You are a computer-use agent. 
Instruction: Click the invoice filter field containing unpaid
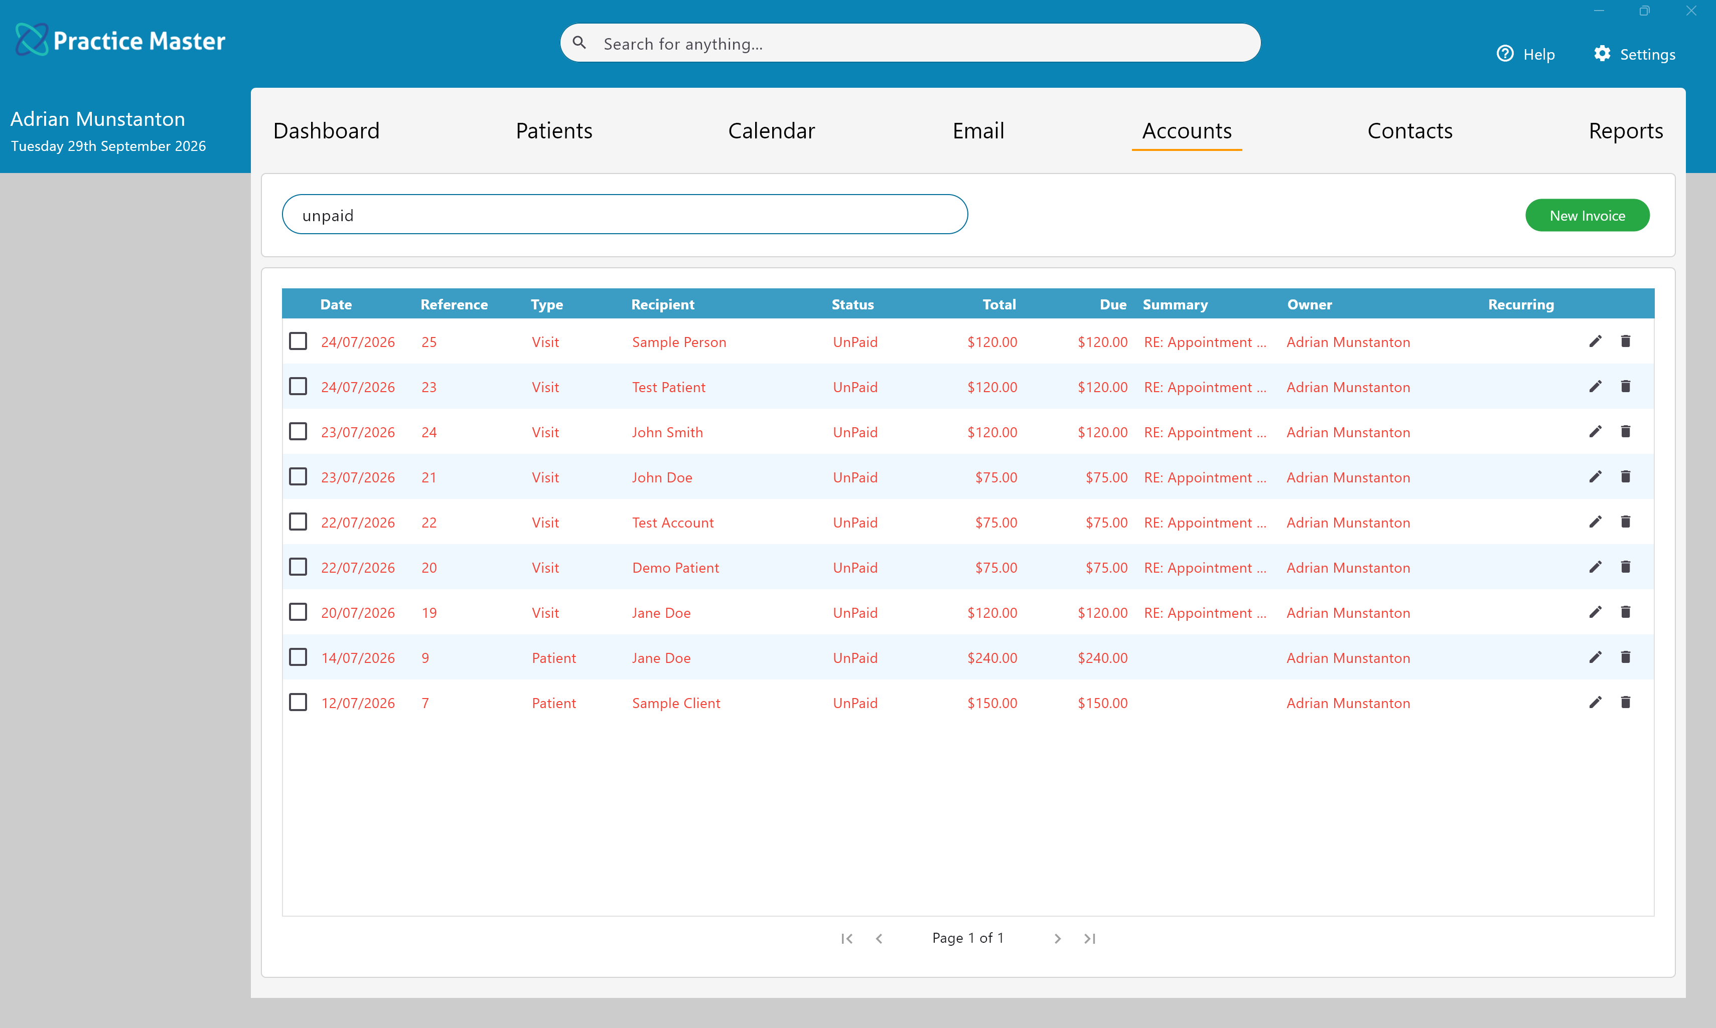point(625,215)
